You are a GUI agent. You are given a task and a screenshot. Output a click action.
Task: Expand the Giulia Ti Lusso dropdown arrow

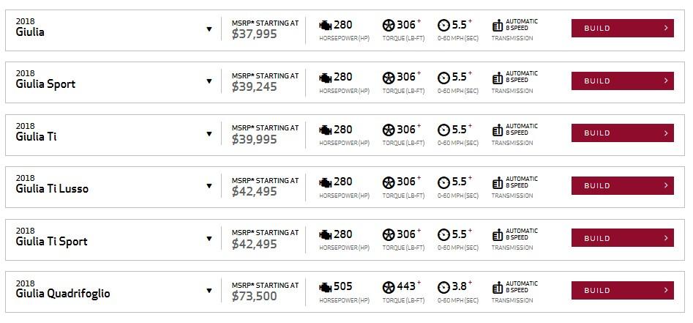(209, 186)
